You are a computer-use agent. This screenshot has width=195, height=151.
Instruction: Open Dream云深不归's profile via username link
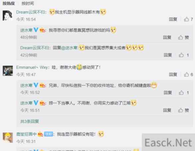tap(31, 12)
